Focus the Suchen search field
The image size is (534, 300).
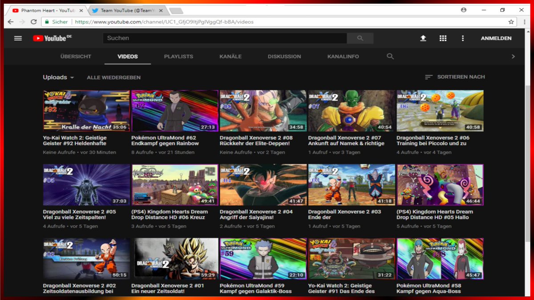pos(225,38)
